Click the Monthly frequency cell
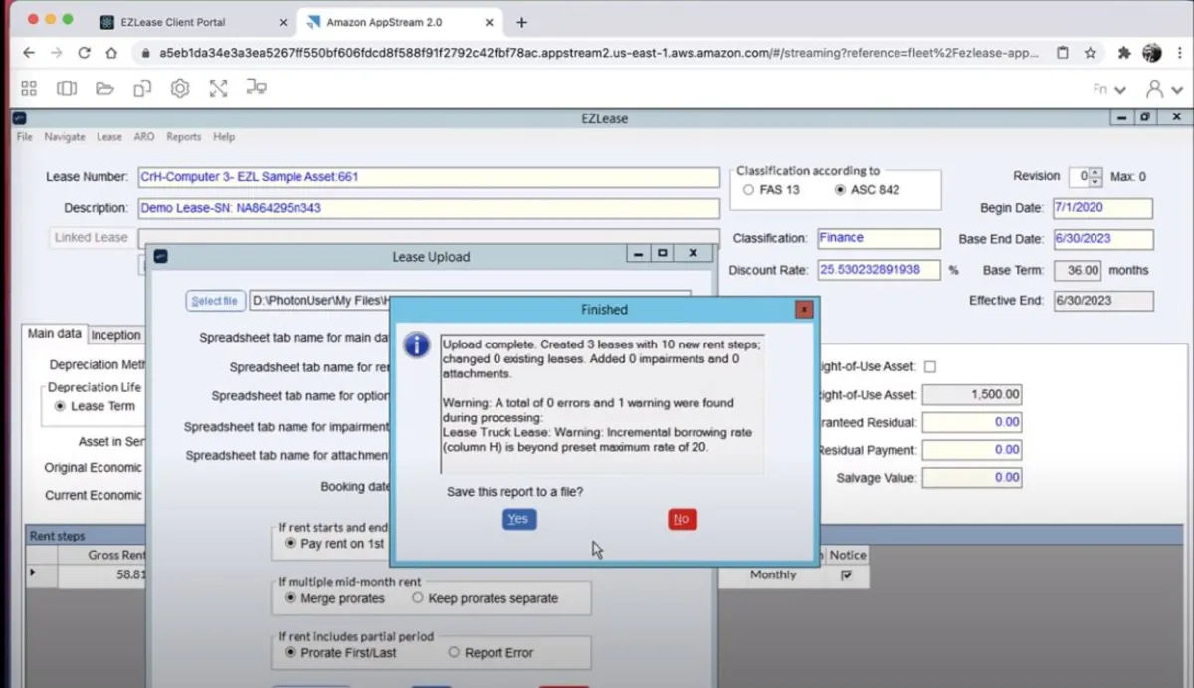 pyautogui.click(x=773, y=575)
